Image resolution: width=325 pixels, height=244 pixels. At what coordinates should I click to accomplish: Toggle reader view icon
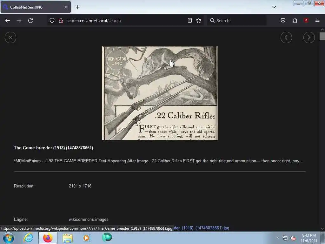[x=190, y=20]
